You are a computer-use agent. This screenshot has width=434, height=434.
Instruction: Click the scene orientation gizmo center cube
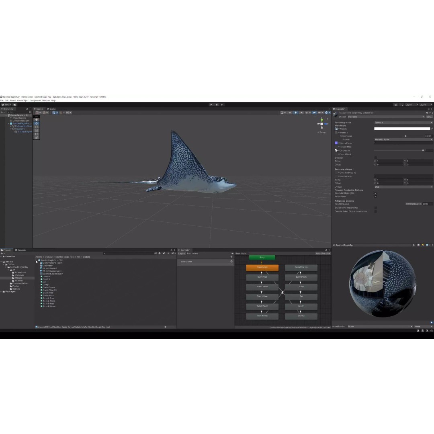321,124
